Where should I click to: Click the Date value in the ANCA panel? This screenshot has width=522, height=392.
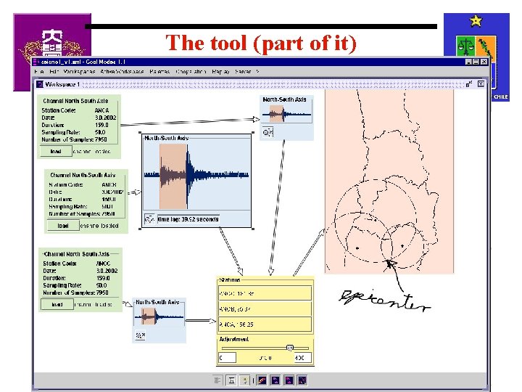pos(106,118)
